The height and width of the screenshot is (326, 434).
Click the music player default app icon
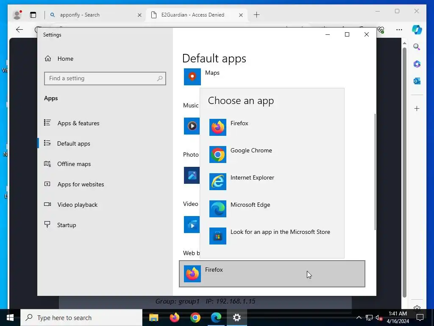[x=192, y=126]
